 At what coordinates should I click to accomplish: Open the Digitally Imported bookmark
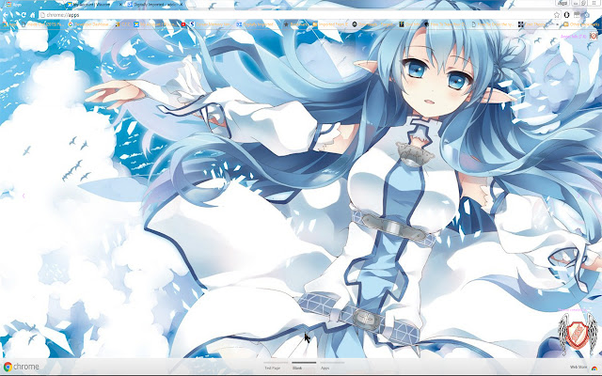pyautogui.click(x=255, y=24)
